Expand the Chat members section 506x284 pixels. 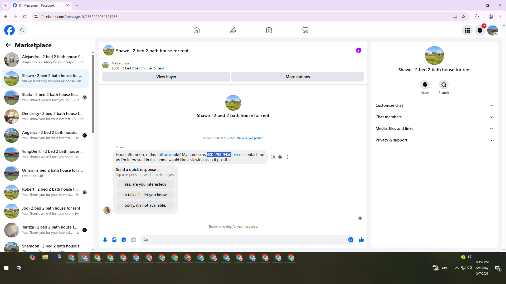[x=434, y=117]
